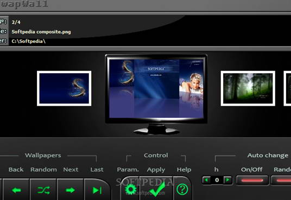The height and width of the screenshot is (200, 291).
Task: Click the wallpaper counter 2/4
Action: point(16,22)
